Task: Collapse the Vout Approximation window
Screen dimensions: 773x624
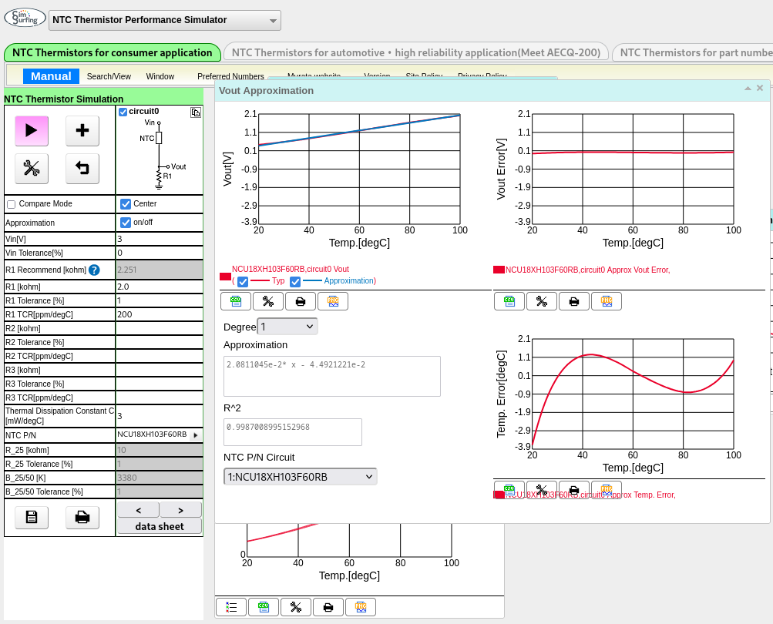Action: pos(748,89)
